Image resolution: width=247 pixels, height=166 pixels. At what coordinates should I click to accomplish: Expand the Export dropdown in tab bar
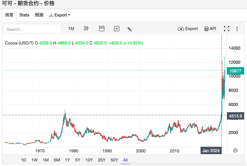pyautogui.click(x=59, y=15)
